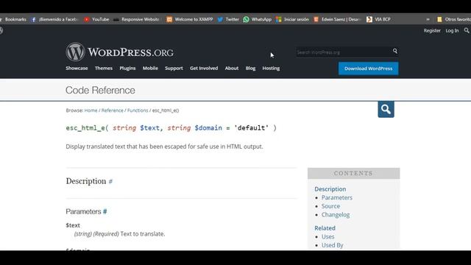Open the Blog menu item
Screen dimensions: 471x265
250,68
